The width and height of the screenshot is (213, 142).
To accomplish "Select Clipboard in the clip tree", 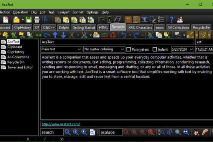I will tap(15, 47).
